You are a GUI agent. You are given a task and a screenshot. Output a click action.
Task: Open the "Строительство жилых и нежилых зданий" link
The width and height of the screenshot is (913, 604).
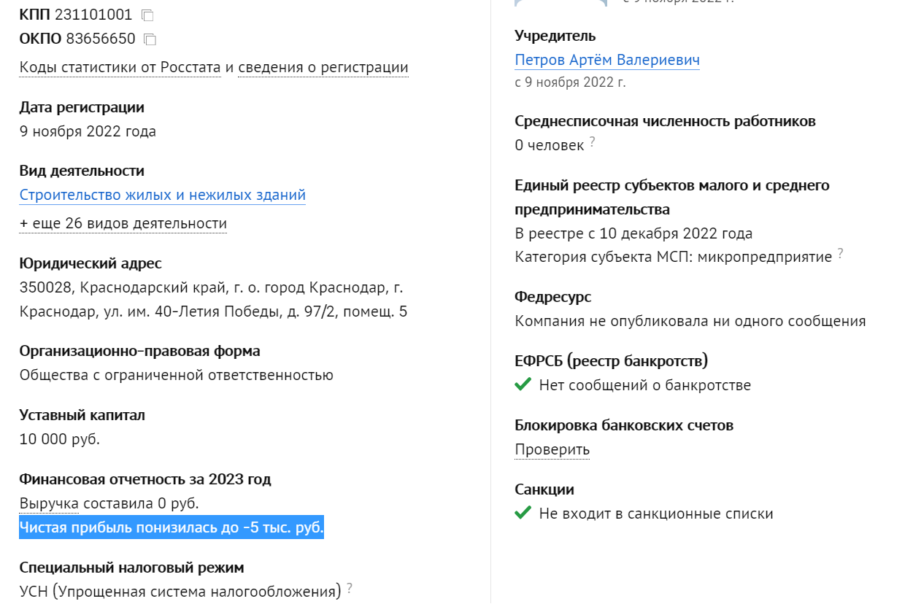[162, 195]
